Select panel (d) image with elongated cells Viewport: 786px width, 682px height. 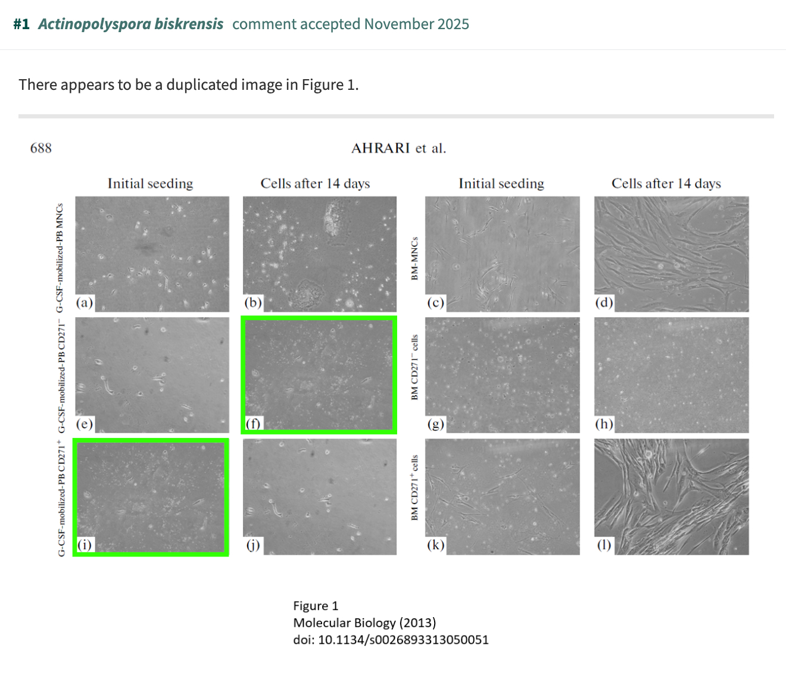(x=671, y=254)
